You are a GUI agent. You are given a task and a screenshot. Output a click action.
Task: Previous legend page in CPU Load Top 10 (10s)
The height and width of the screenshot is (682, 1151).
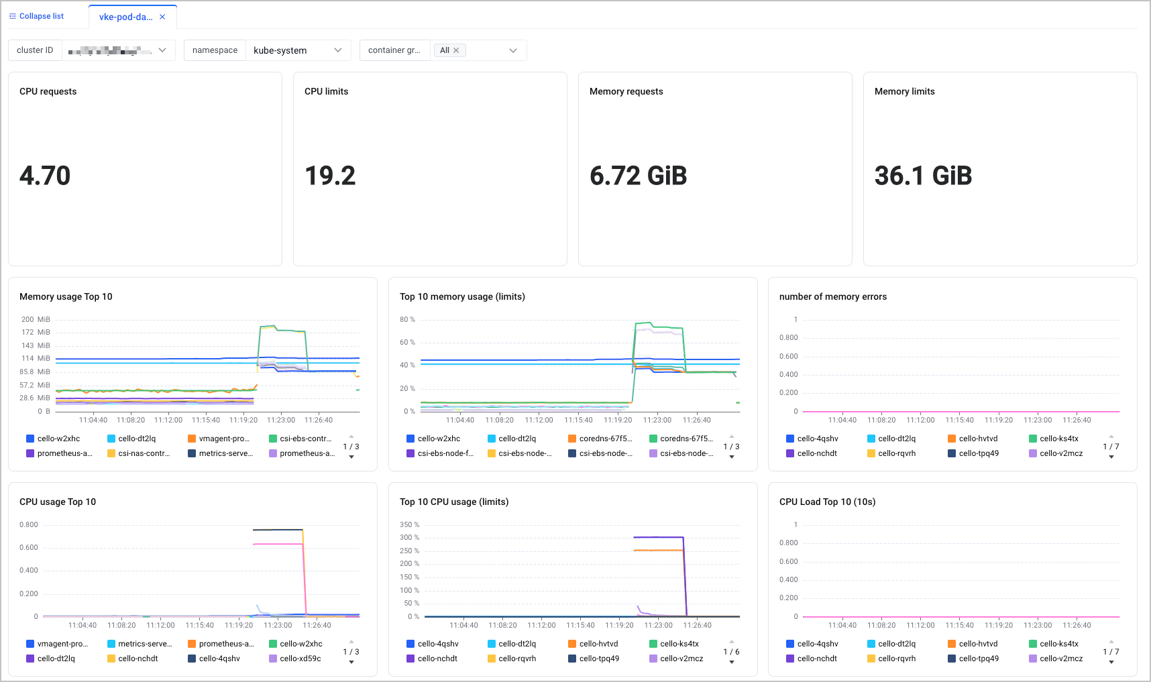pyautogui.click(x=1111, y=642)
